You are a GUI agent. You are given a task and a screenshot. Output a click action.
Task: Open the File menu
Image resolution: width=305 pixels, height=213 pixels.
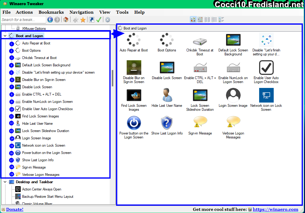click(6, 12)
